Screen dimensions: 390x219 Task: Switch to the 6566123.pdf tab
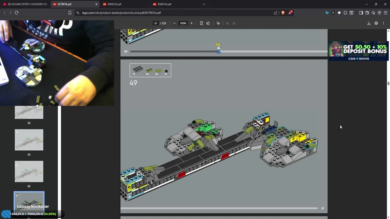pyautogui.click(x=125, y=4)
